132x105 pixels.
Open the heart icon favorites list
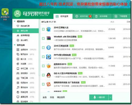click(18, 26)
